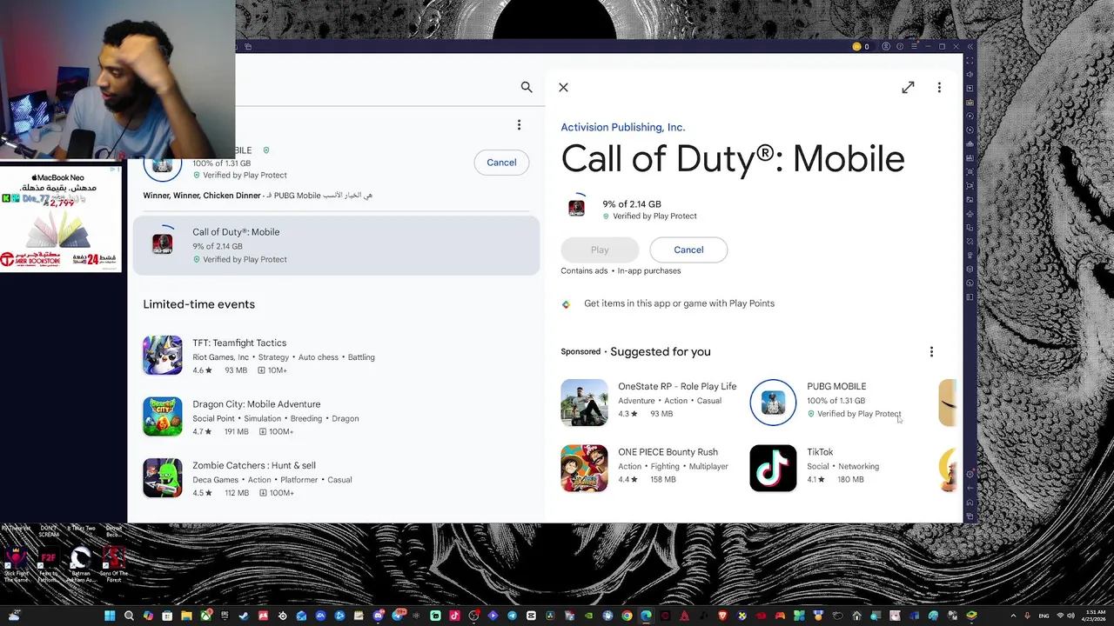Image resolution: width=1114 pixels, height=626 pixels.
Task: Open Zombie Catchers app icon
Action: click(163, 478)
